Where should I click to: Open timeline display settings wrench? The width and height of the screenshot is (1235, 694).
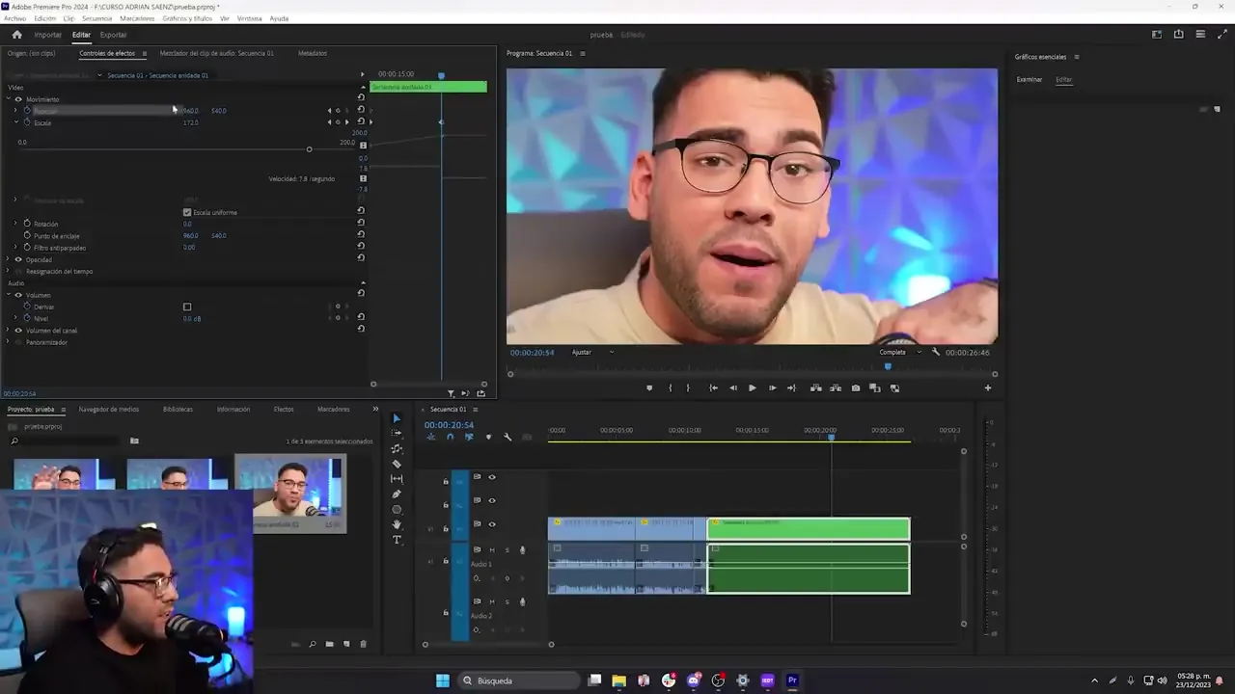[x=508, y=437]
